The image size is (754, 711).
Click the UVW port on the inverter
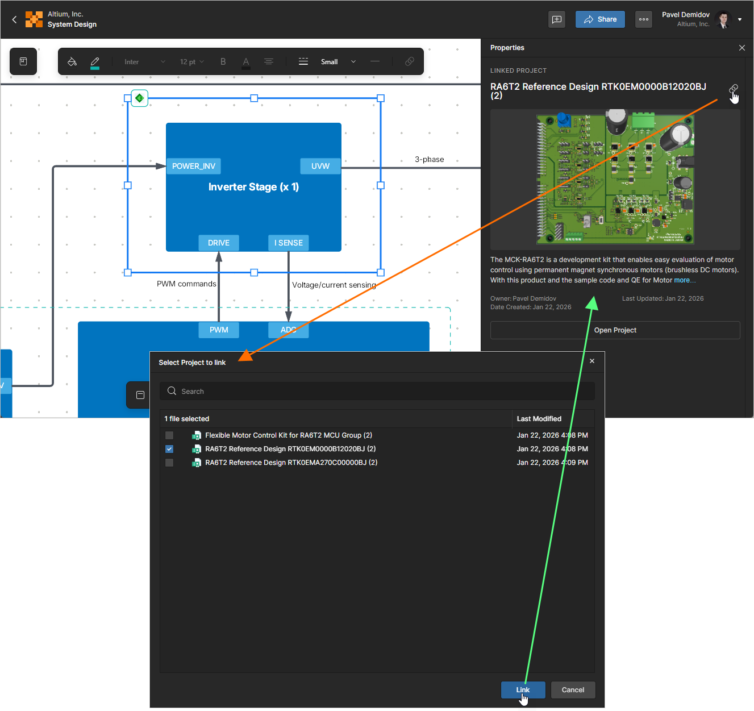click(x=320, y=166)
